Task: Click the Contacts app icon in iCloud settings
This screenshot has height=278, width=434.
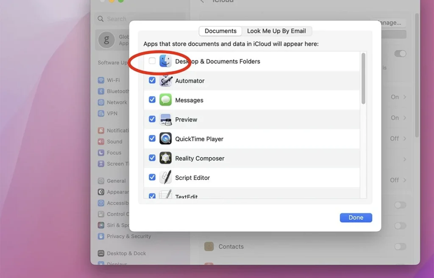Action: point(209,247)
